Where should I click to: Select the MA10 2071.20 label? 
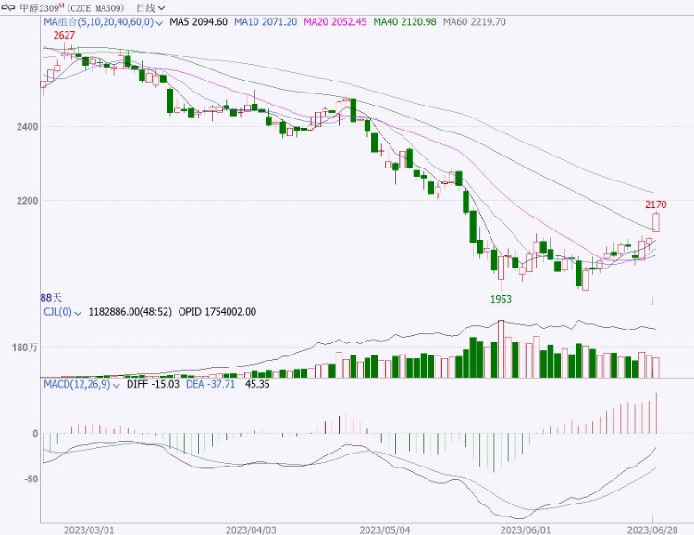(x=266, y=21)
